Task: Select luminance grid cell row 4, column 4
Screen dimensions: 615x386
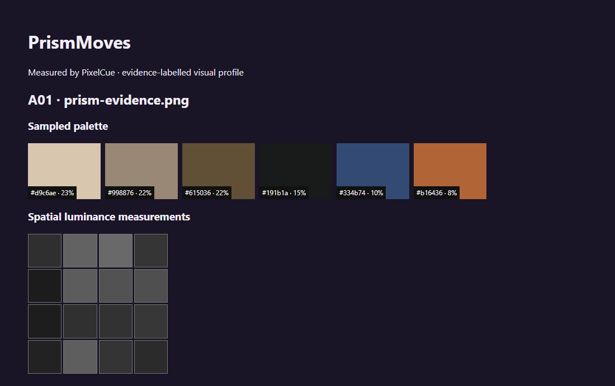Action: click(151, 357)
